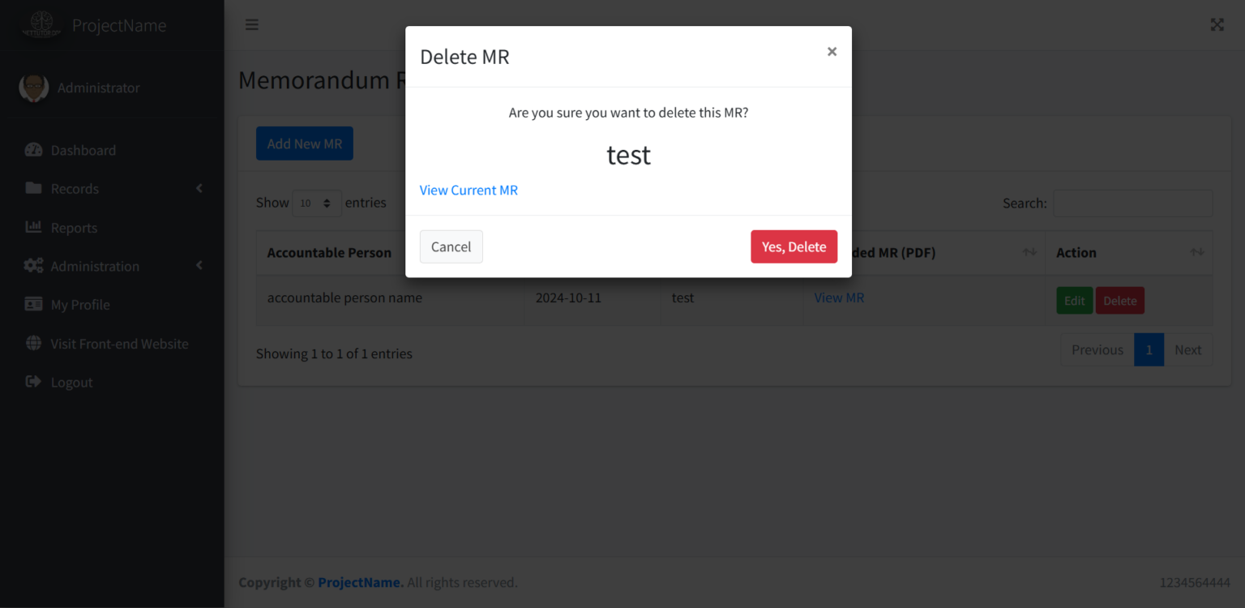Click the My Profile ID card icon
The width and height of the screenshot is (1245, 608).
33,305
